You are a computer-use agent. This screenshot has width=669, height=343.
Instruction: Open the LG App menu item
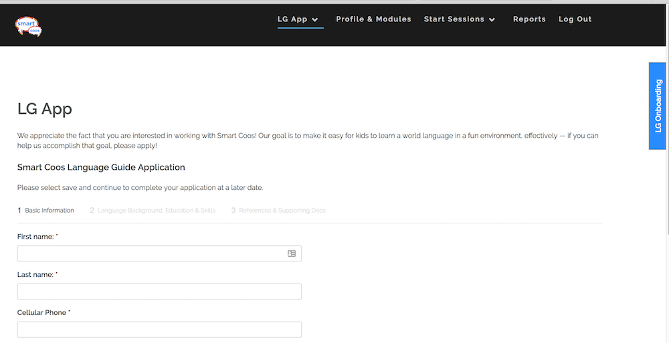pyautogui.click(x=292, y=19)
